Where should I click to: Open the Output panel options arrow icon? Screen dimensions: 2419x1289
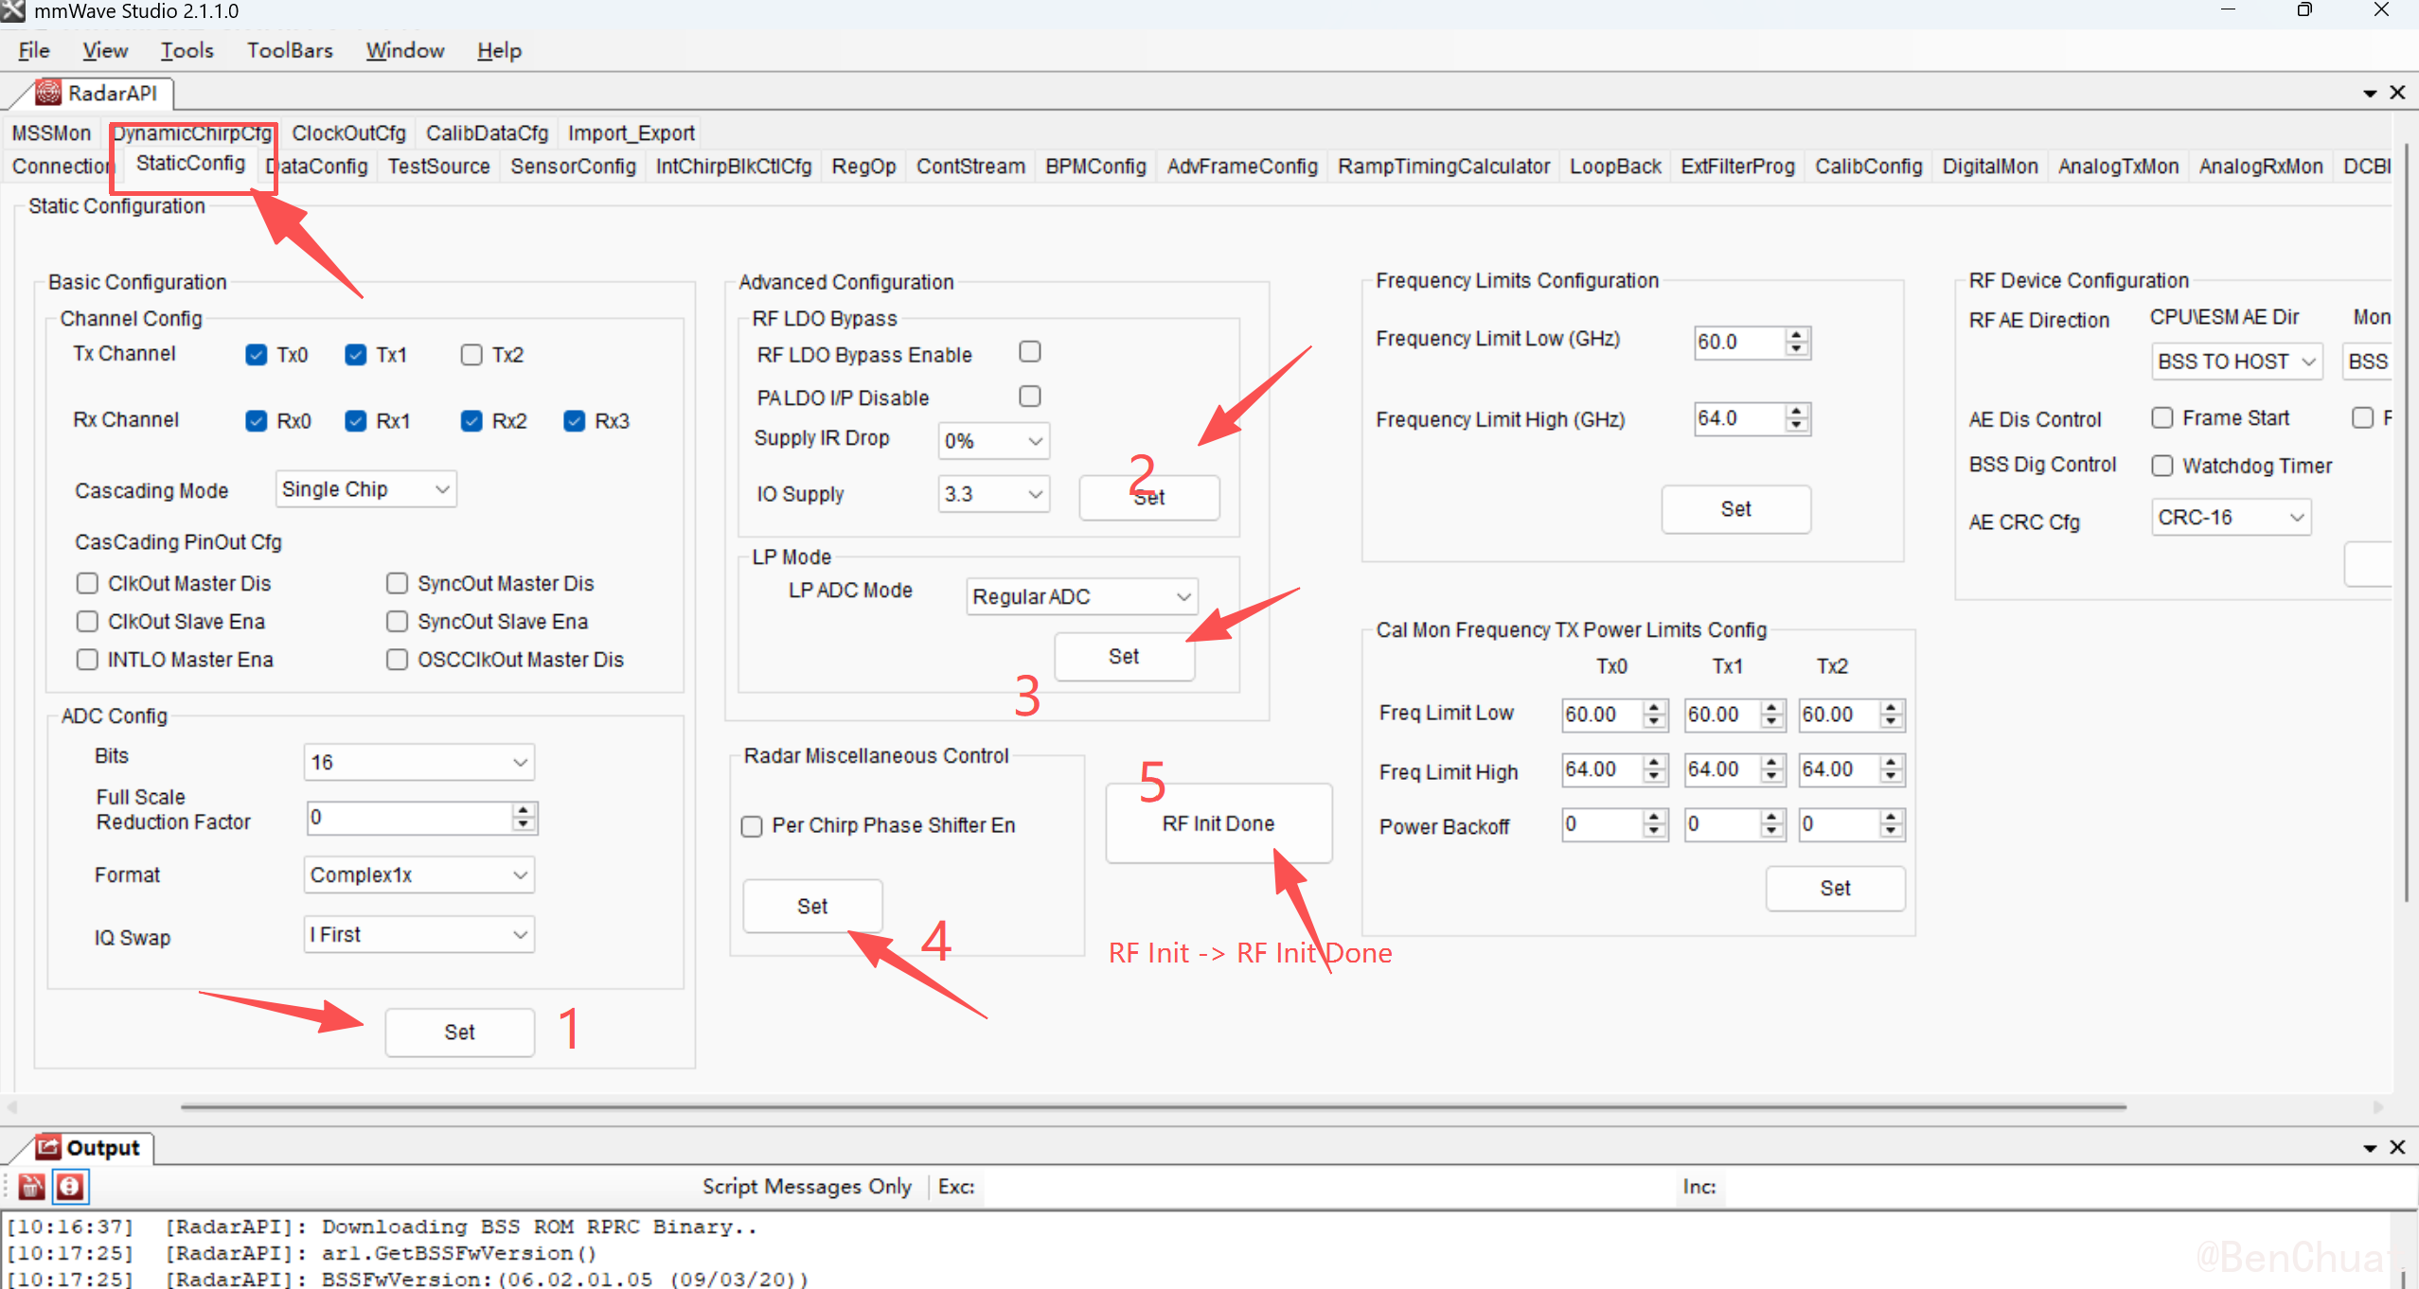[x=2370, y=1148]
